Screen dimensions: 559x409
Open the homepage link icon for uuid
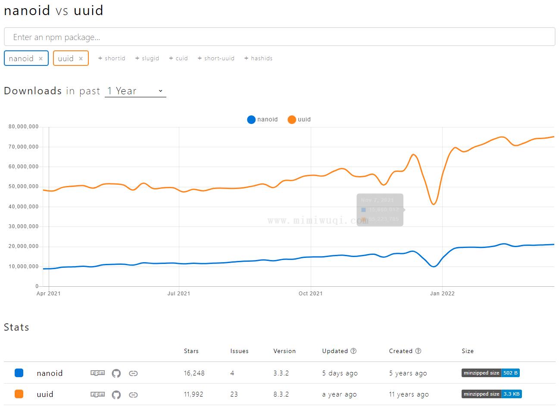pos(133,394)
